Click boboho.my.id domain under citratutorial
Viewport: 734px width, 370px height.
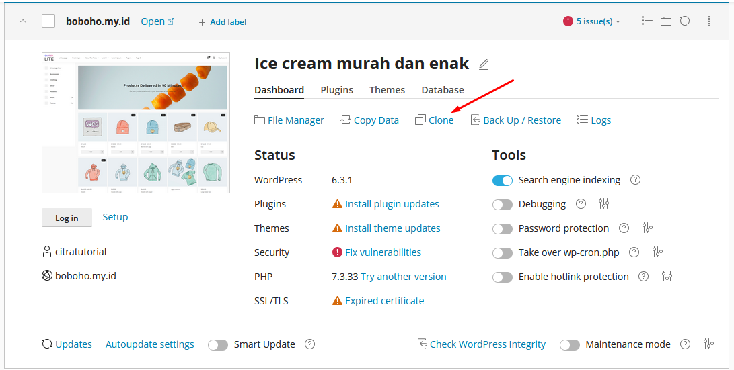(85, 276)
